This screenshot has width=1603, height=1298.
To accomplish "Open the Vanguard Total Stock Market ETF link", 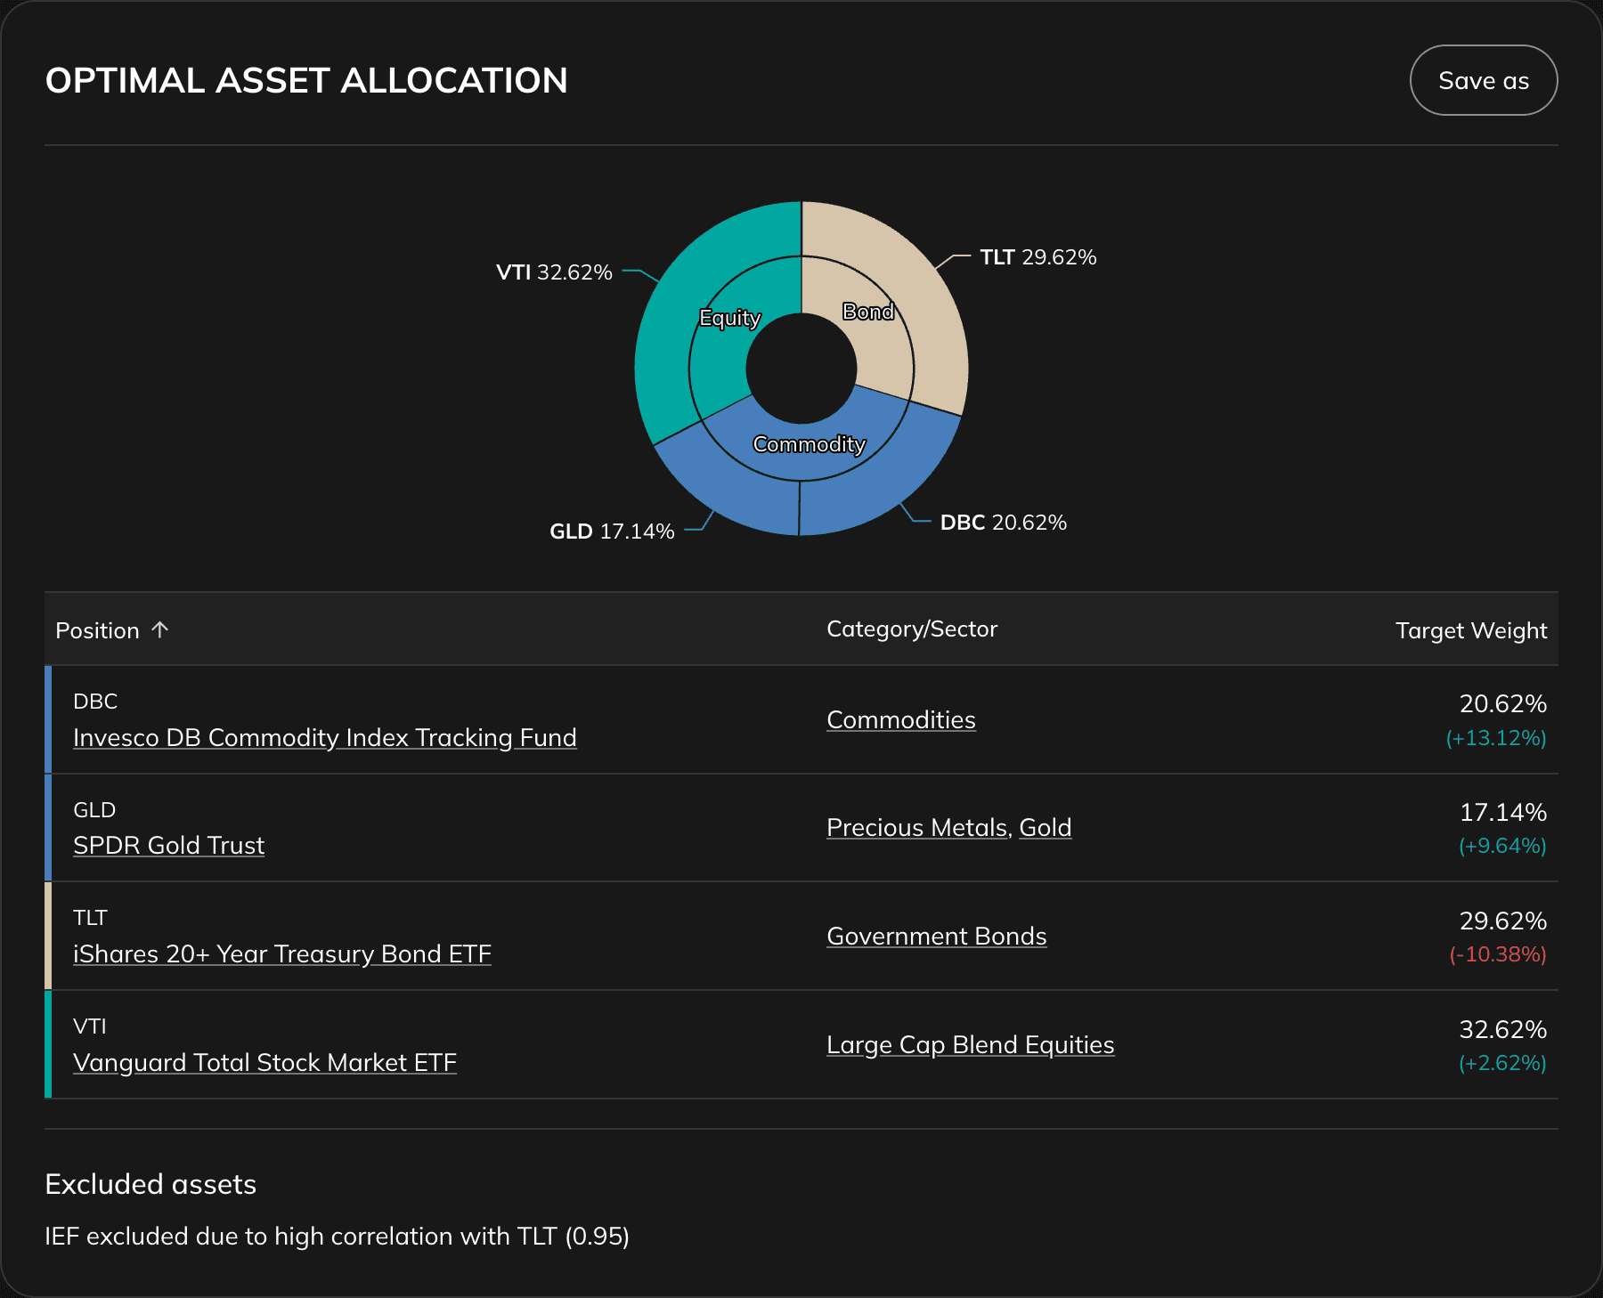I will [264, 1063].
